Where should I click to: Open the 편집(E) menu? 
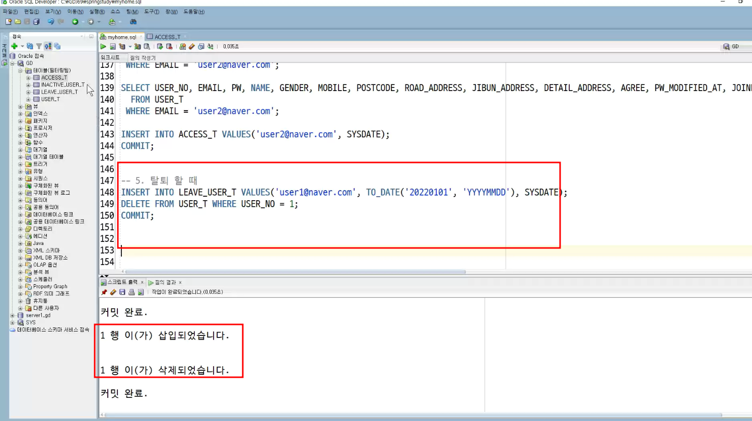[31, 12]
